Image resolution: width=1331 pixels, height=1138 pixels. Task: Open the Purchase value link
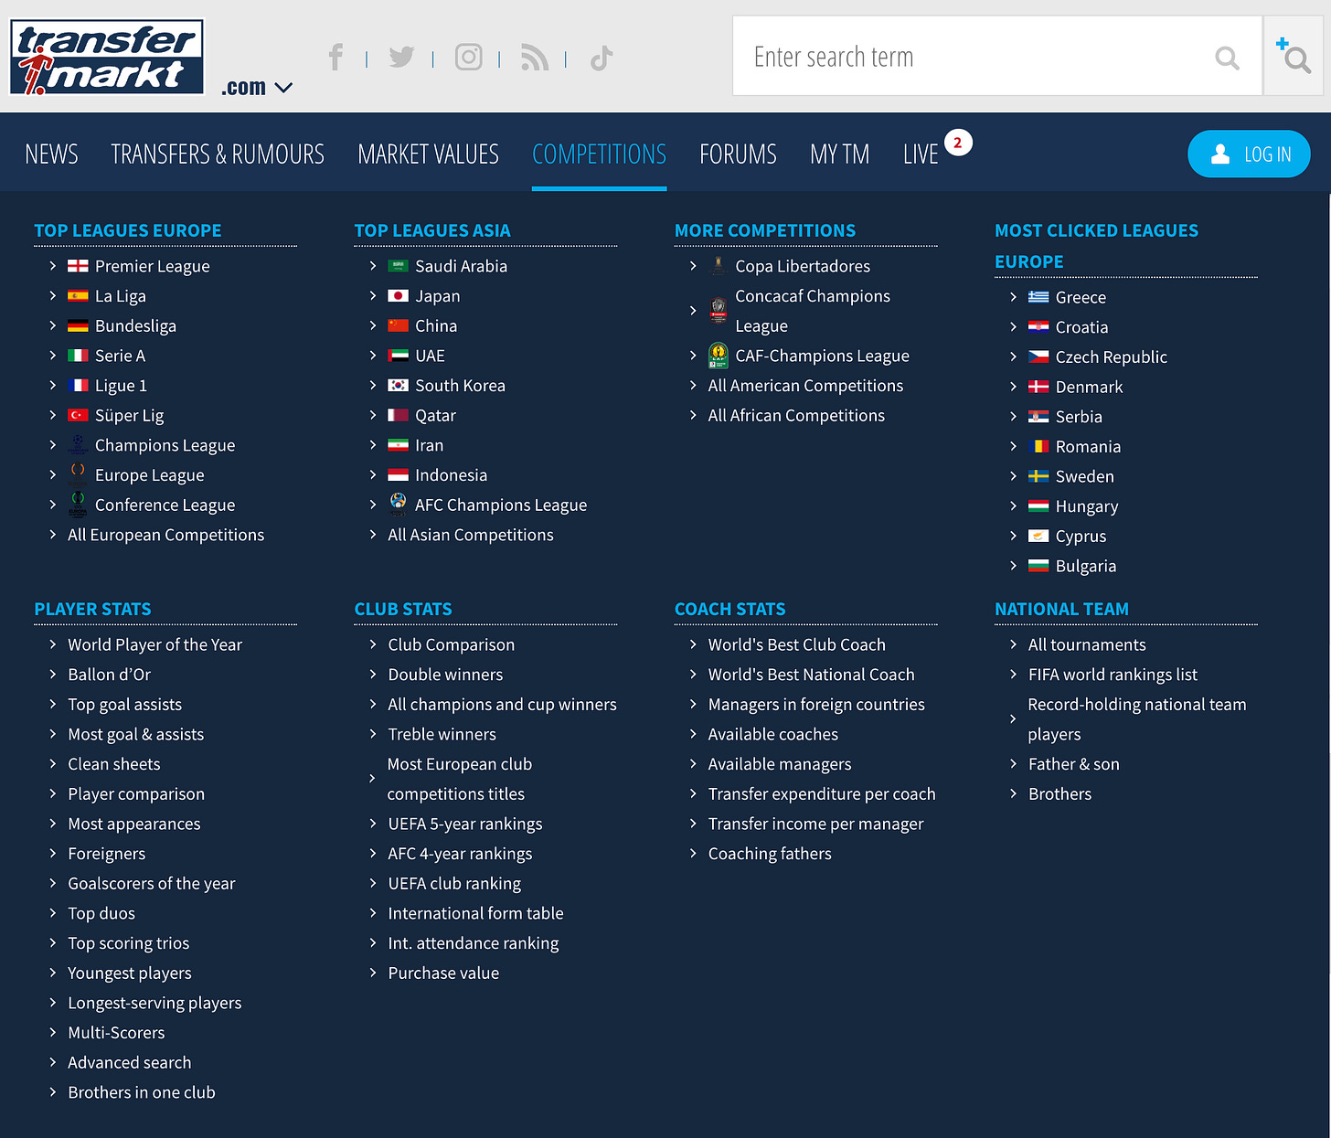pyautogui.click(x=443, y=973)
